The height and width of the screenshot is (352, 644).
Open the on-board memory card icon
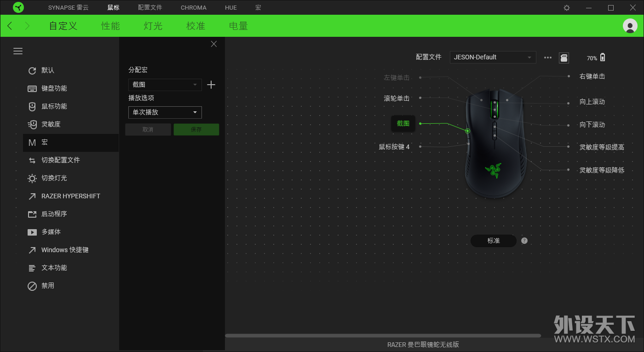563,58
